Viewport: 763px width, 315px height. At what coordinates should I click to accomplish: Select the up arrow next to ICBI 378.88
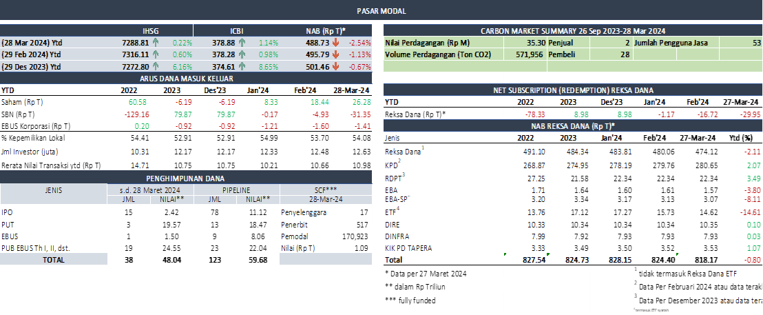242,42
